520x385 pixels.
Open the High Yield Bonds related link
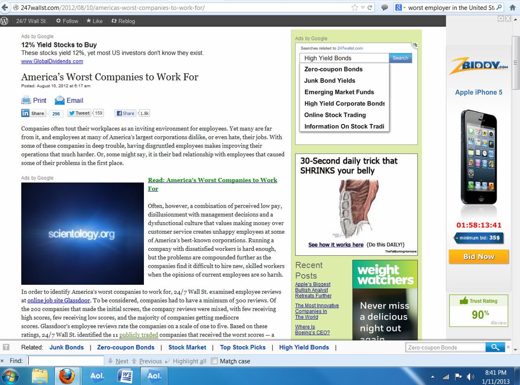pos(304,347)
